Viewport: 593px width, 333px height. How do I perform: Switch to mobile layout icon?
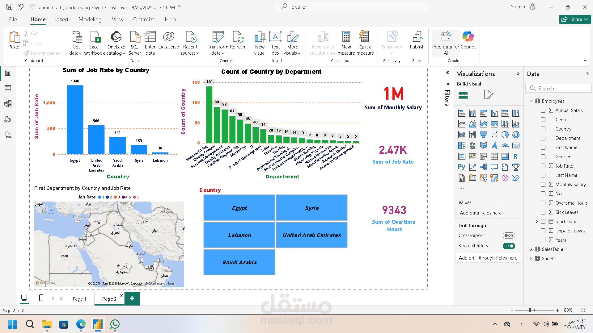pos(41,298)
